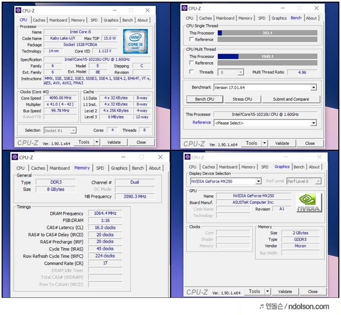
Task: Click the NVIDIA logo in the Graphics window
Action: 309,203
